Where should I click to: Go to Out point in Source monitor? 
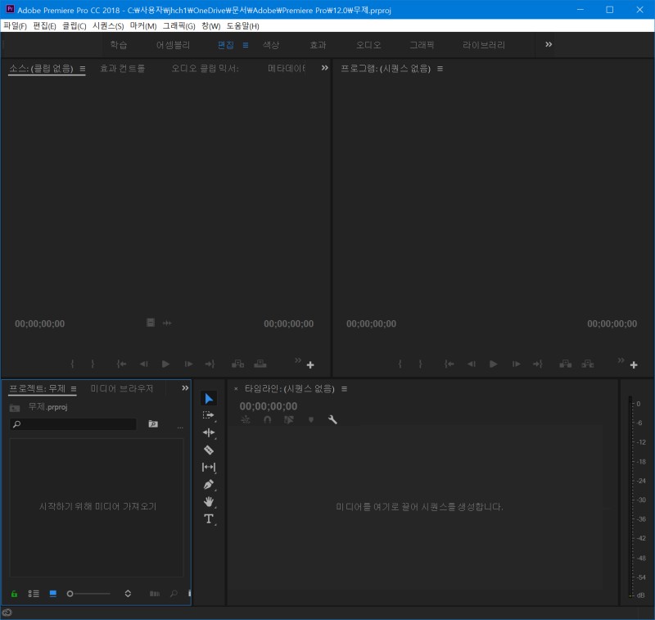pos(210,364)
